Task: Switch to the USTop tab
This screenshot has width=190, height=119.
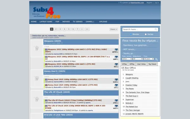Action: pyautogui.click(x=124, y=64)
